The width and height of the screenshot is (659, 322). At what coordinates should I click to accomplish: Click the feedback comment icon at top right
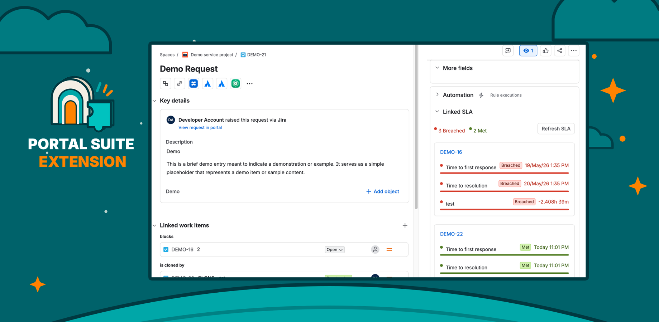[508, 51]
